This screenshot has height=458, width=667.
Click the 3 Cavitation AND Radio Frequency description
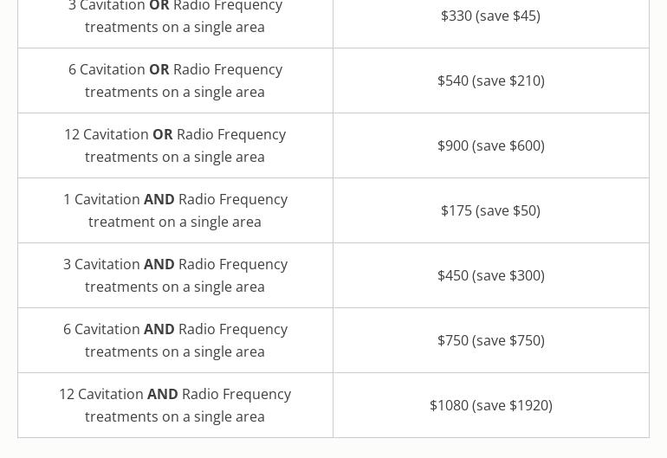[175, 275]
